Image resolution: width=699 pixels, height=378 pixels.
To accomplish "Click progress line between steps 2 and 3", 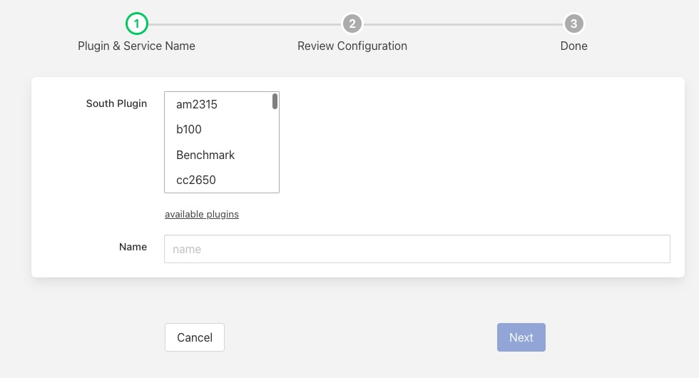I will [x=462, y=24].
